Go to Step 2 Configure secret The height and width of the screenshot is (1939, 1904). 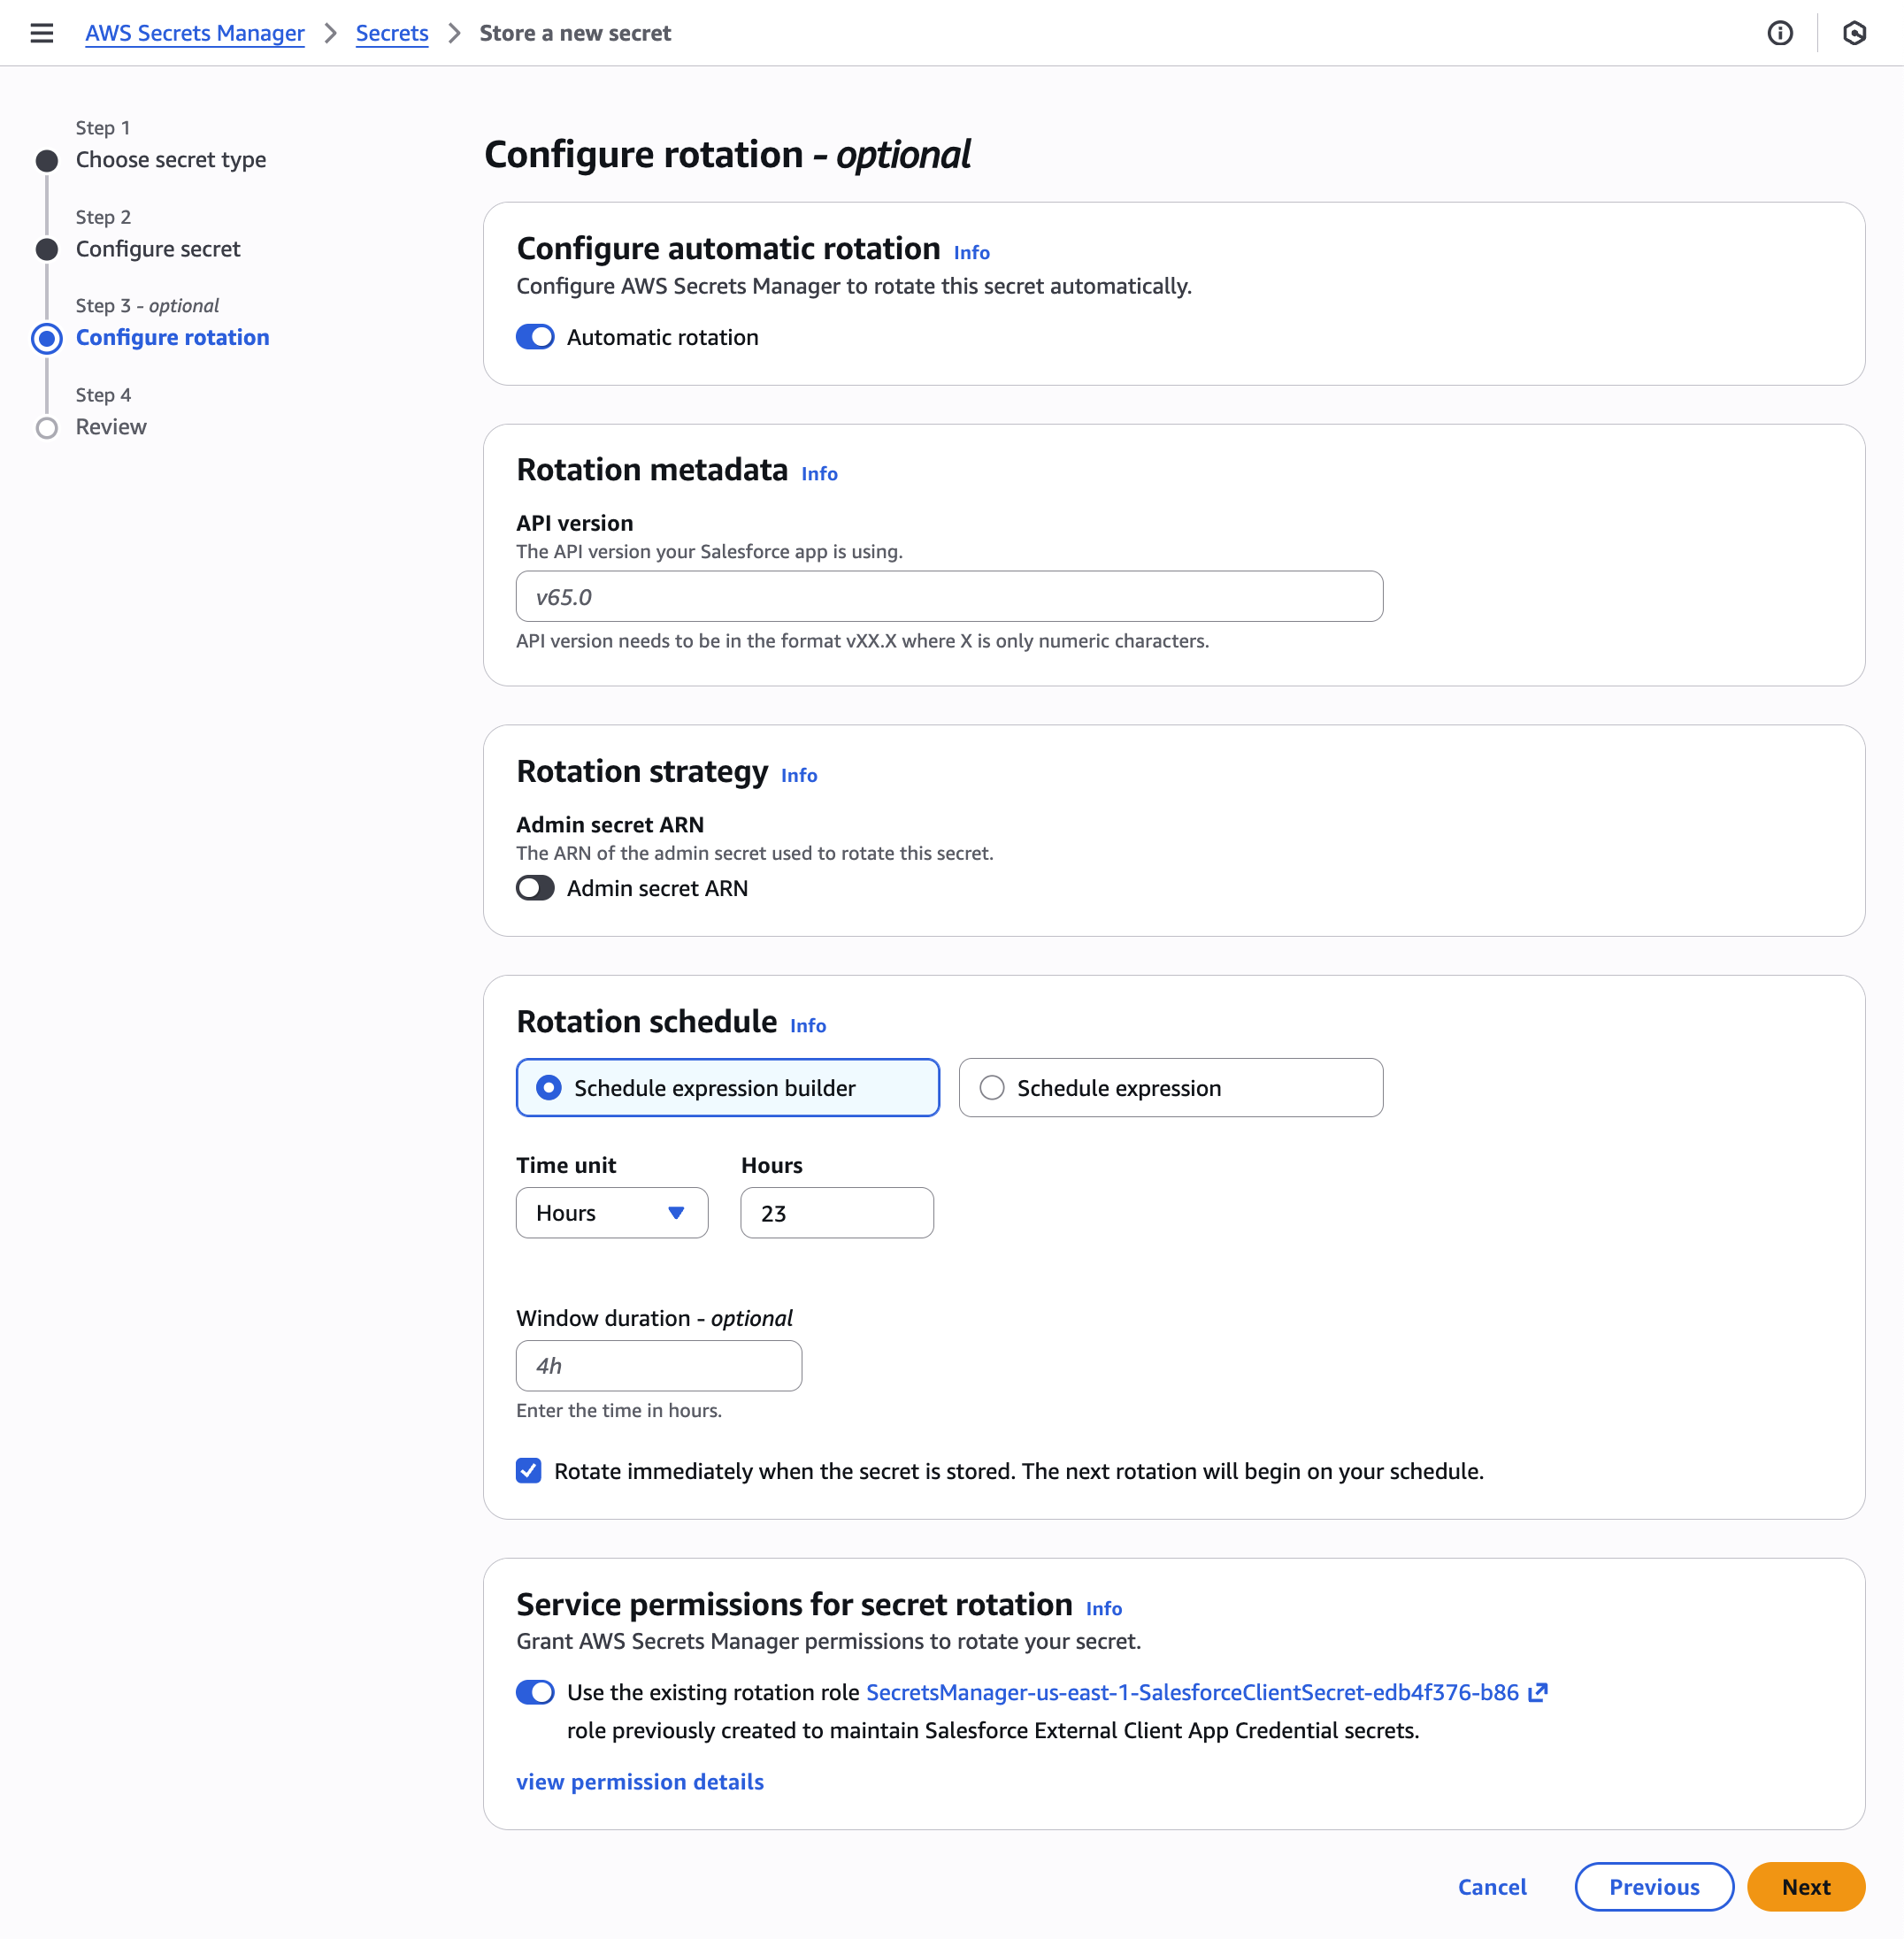point(158,249)
